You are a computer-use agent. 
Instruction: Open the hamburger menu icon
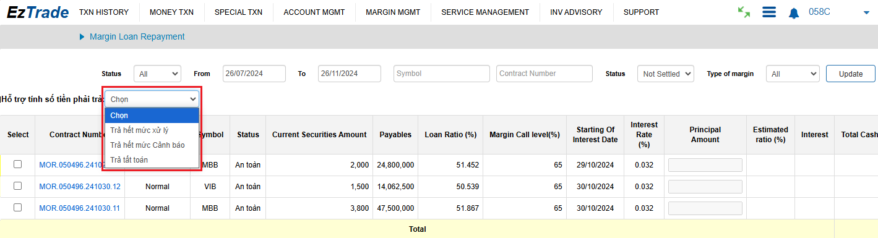[x=769, y=12]
